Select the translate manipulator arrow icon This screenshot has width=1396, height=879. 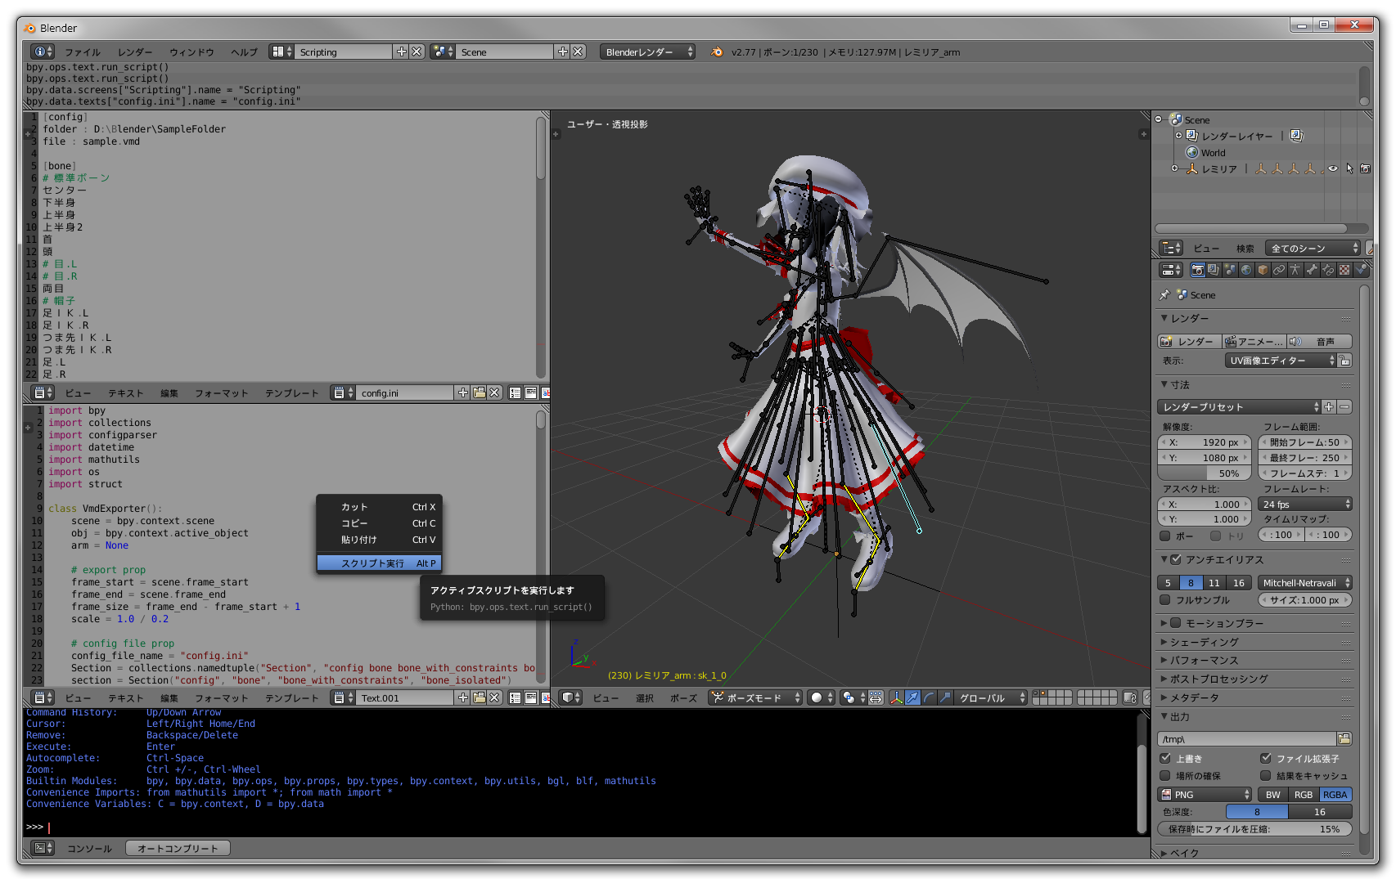pyautogui.click(x=912, y=697)
